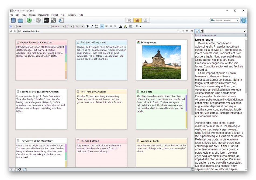Image resolution: width=256 pixels, height=180 pixels.
Task: Click the Compile icon in toolbar
Action: click(x=61, y=20)
